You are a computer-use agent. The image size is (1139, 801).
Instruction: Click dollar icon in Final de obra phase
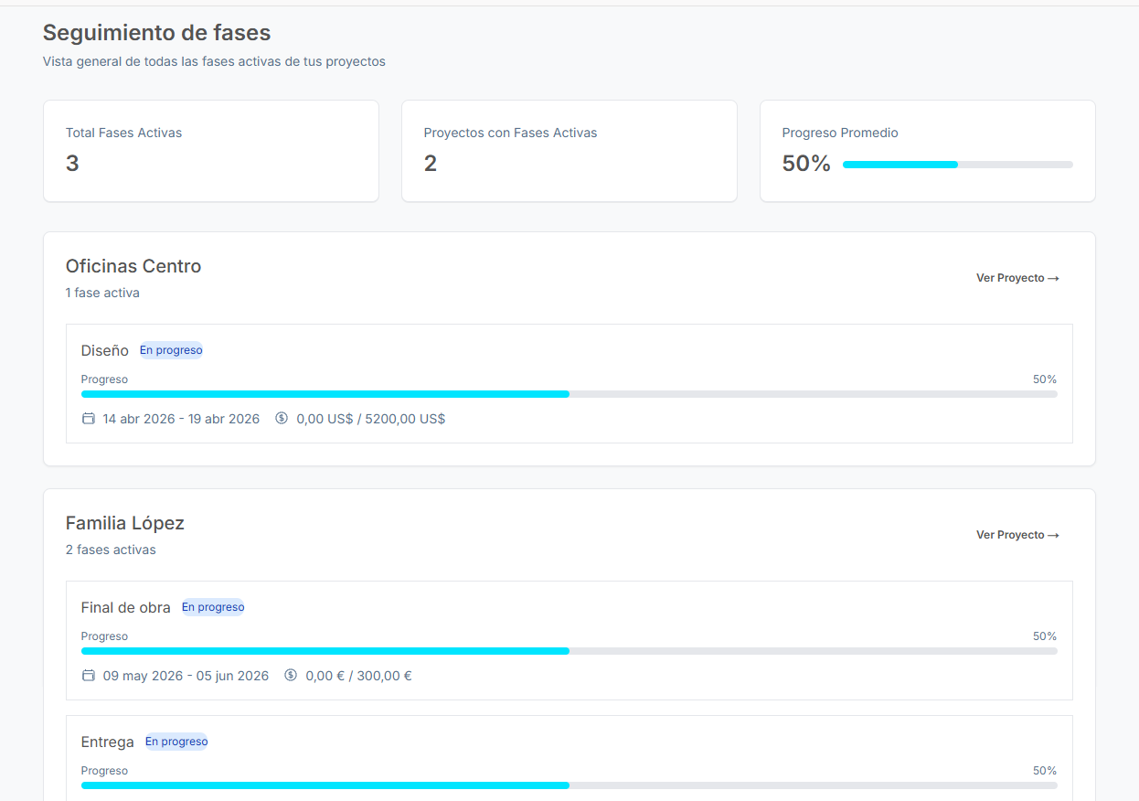(x=291, y=676)
